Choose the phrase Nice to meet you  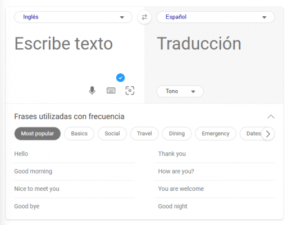74,189
